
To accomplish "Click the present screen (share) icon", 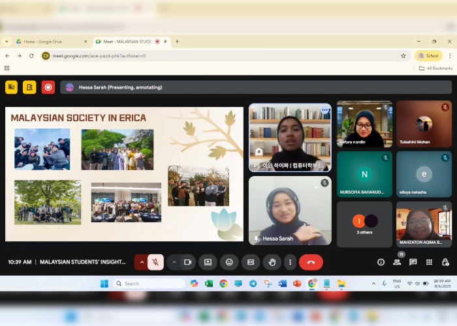I will 208,262.
